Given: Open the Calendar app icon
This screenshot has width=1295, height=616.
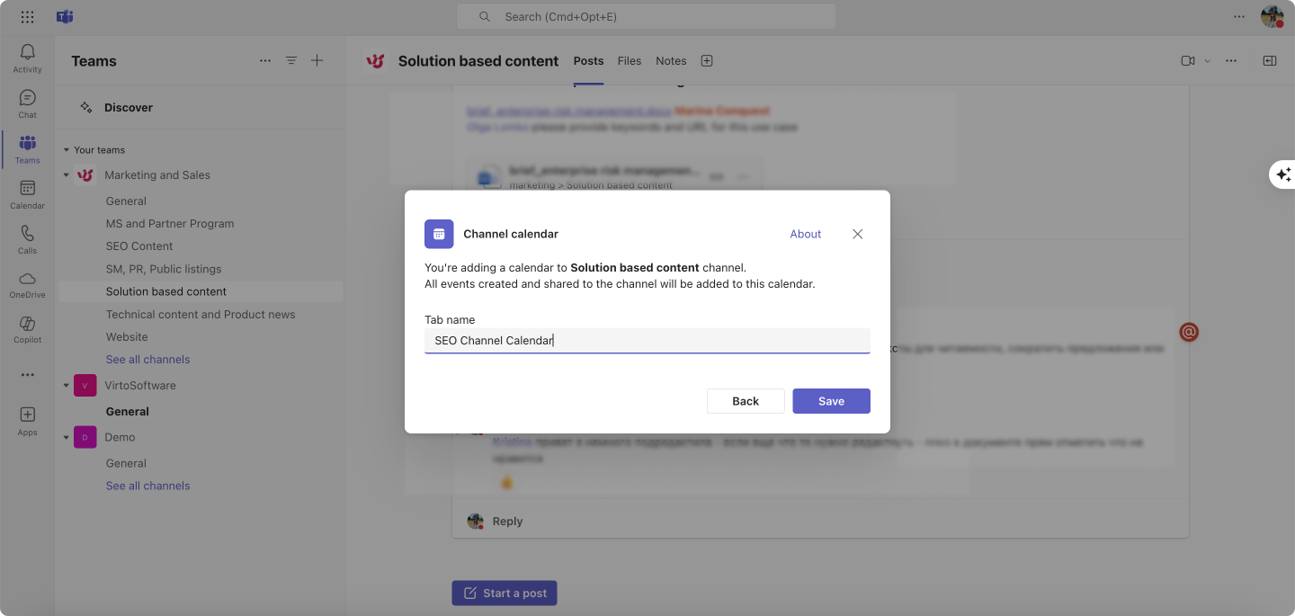Looking at the screenshot, I should pyautogui.click(x=27, y=188).
